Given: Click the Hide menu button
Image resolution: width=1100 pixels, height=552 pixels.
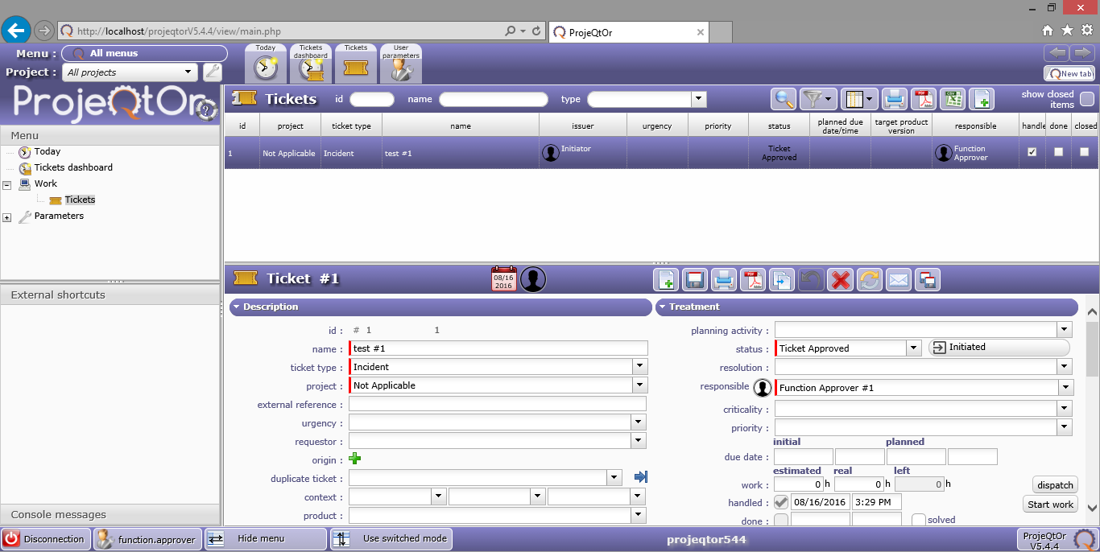Looking at the screenshot, I should pyautogui.click(x=266, y=538).
